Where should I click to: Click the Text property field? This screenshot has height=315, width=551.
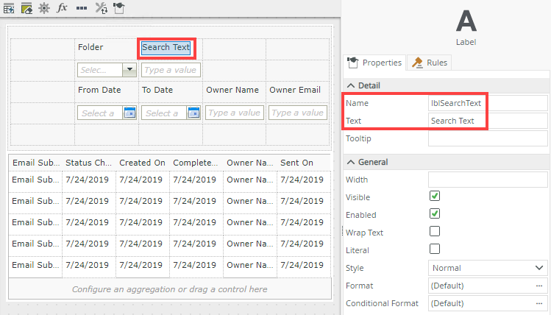(x=488, y=121)
